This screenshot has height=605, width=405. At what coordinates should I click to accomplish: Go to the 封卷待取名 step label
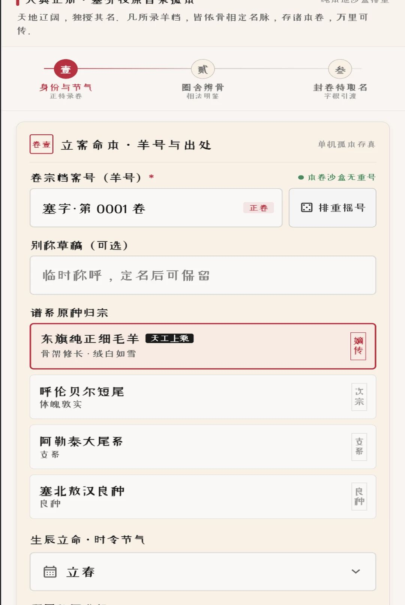(340, 87)
